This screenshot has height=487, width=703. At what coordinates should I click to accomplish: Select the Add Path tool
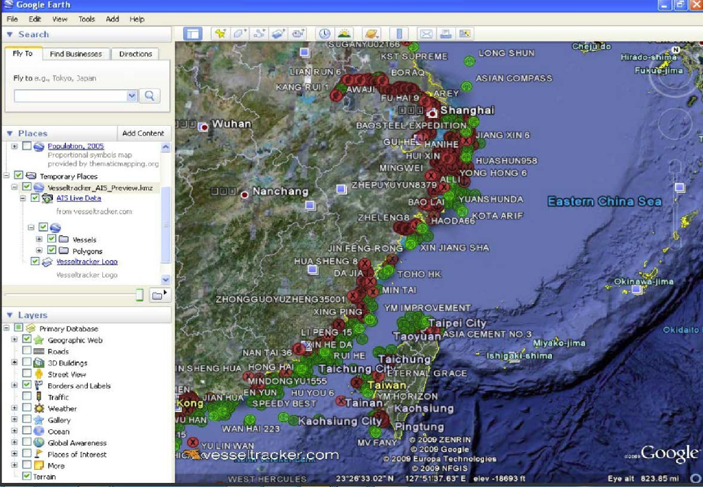pyautogui.click(x=260, y=33)
